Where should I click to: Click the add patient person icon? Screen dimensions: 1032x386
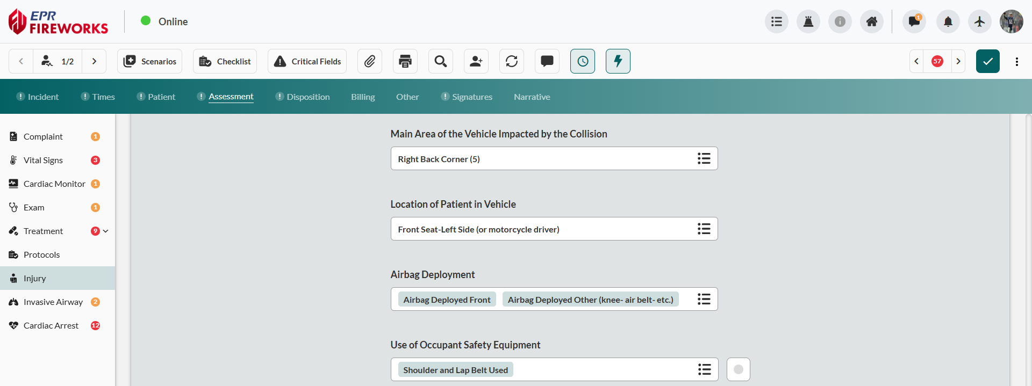[476, 61]
